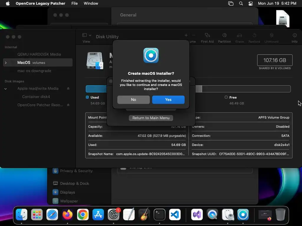
Task: Click the add volume plus icon
Action: (186, 35)
